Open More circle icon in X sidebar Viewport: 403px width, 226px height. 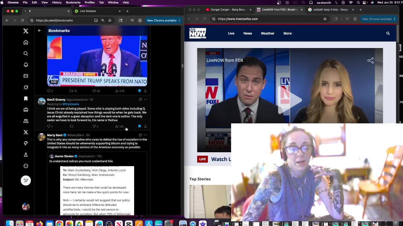26,166
